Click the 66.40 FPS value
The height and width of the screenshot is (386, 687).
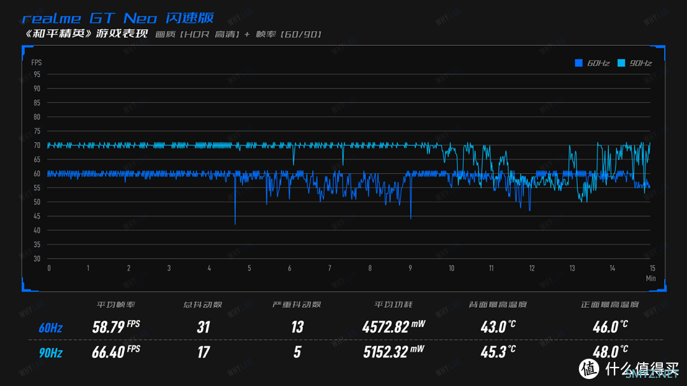point(116,352)
